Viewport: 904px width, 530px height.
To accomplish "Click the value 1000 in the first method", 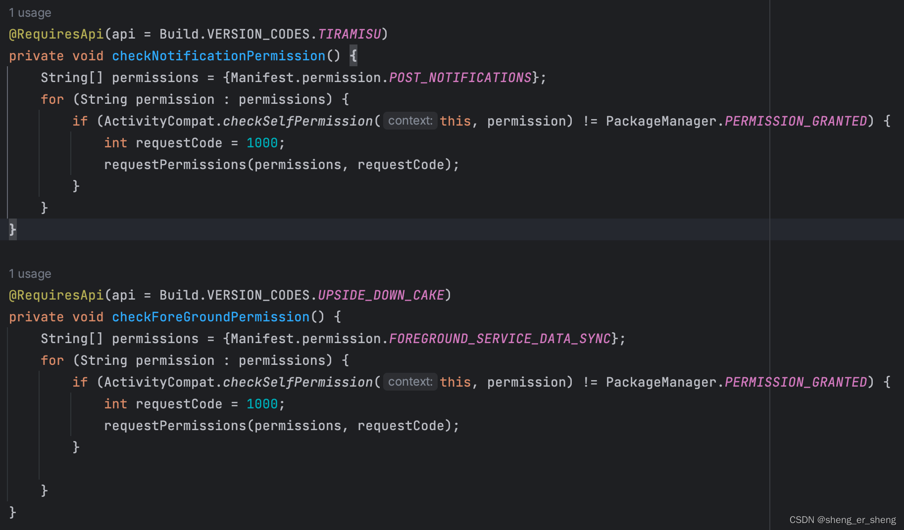I will click(x=262, y=143).
